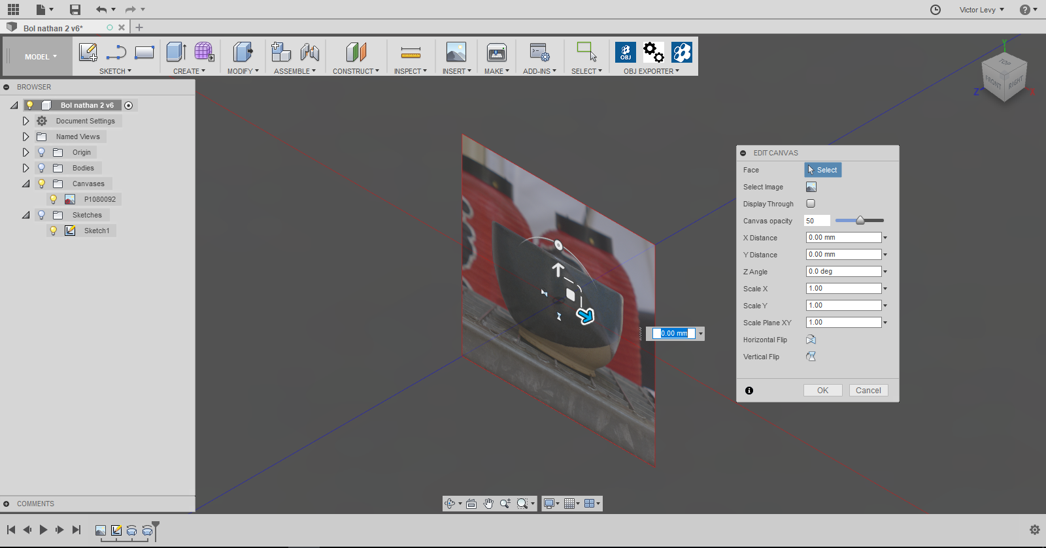Hide the P1080092 canvas

[x=54, y=199]
